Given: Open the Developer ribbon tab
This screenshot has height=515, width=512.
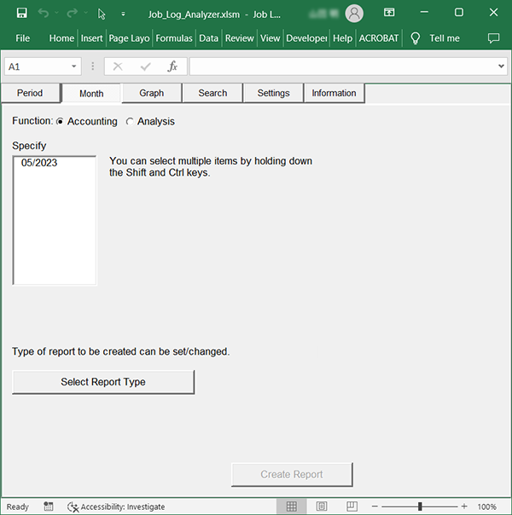Looking at the screenshot, I should 306,38.
